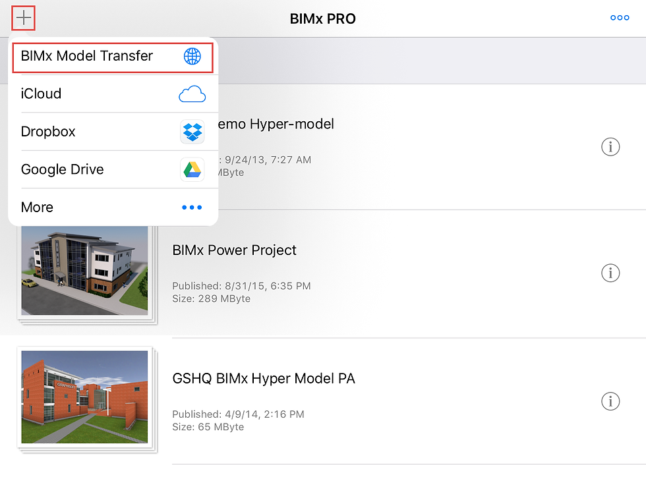The width and height of the screenshot is (646, 477).
Task: Show info for GSHQ BIMx Hyper Model PA
Action: (x=610, y=401)
